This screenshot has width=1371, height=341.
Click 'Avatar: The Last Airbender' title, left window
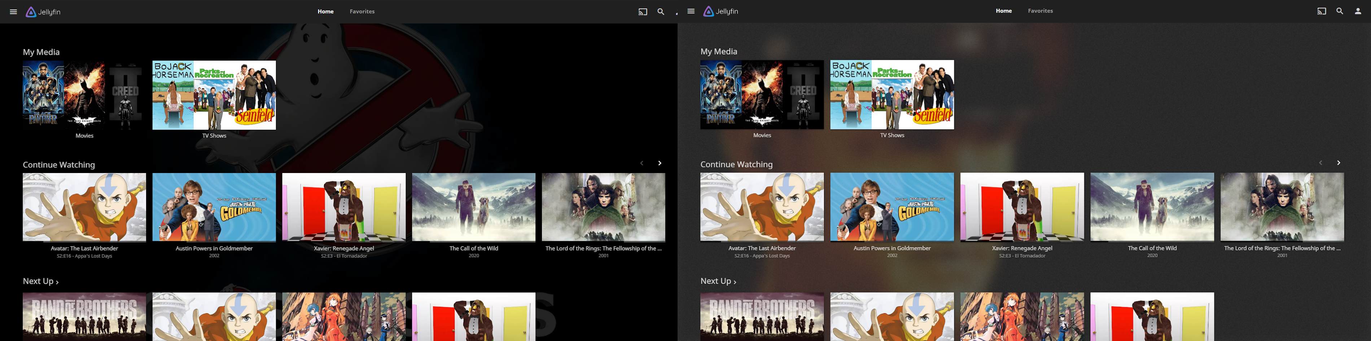84,248
